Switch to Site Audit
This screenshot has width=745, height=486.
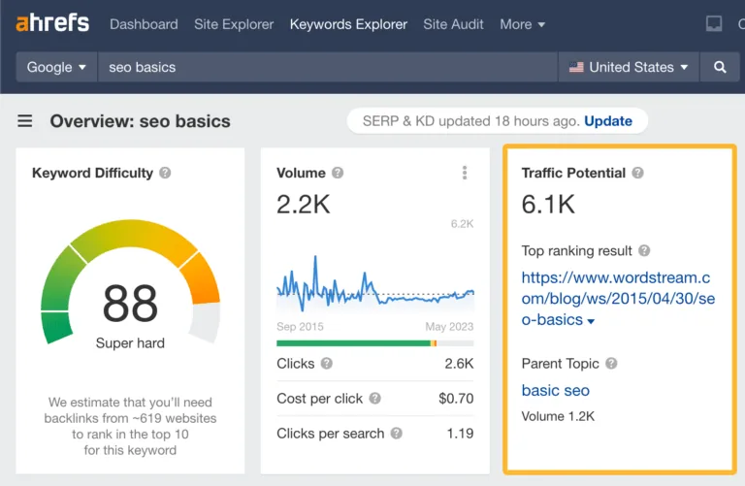(x=453, y=24)
